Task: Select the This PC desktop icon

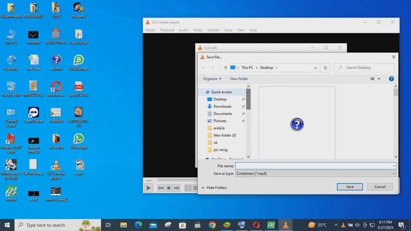Action: pos(11,36)
